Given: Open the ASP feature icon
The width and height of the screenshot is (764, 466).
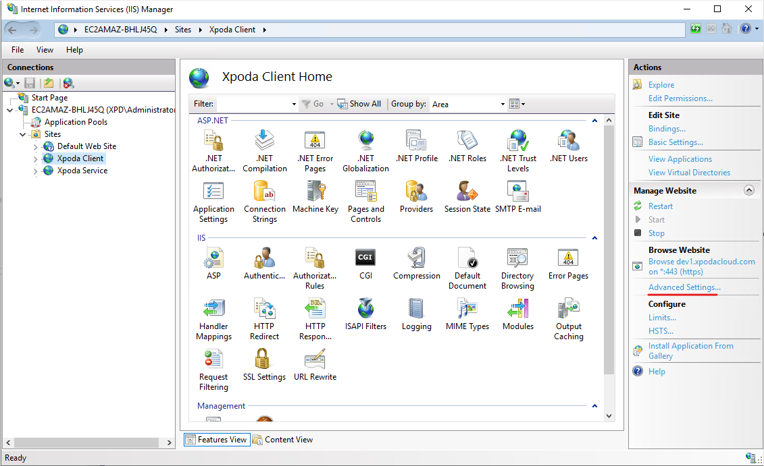Looking at the screenshot, I should 213,264.
